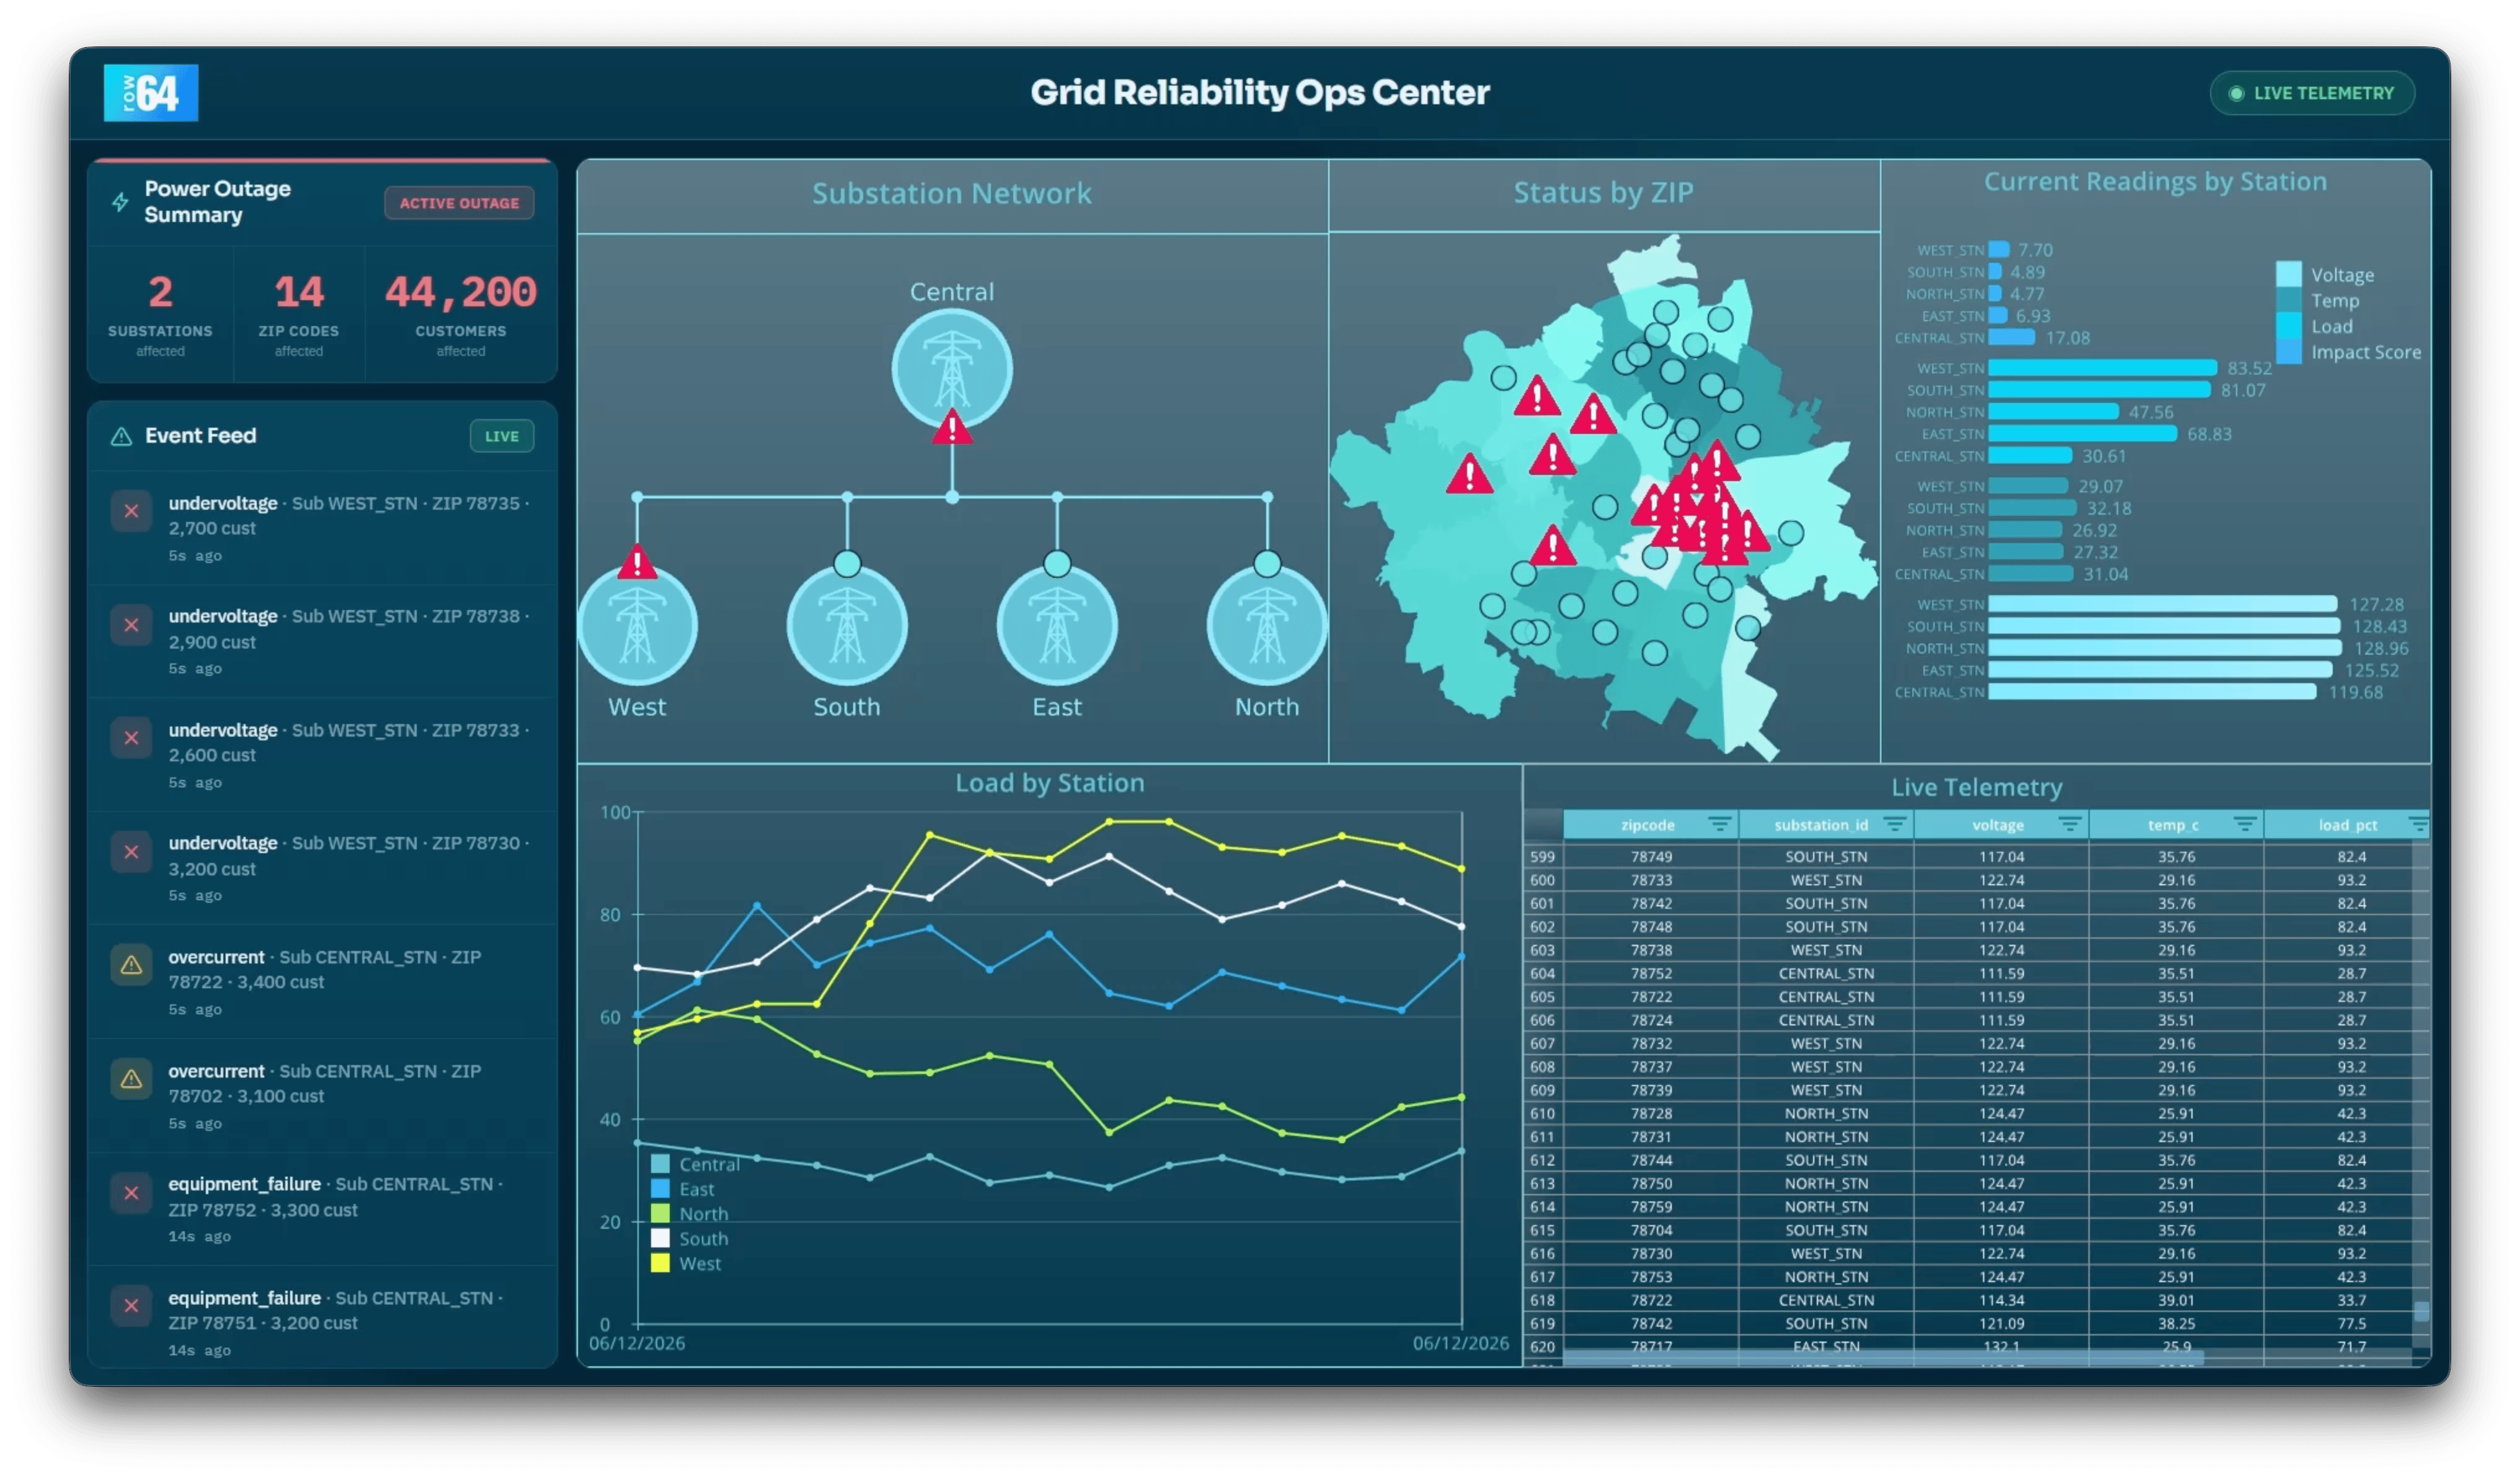
Task: Click the voltage value 114.34 in row 618
Action: point(2001,1300)
